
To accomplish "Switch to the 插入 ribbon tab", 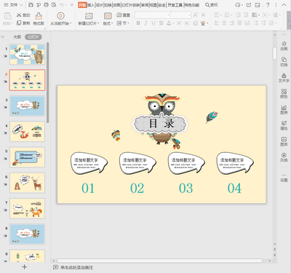I will pyautogui.click(x=91, y=5).
